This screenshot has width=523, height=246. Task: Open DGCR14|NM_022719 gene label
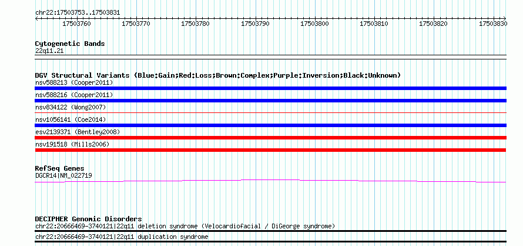click(63, 175)
